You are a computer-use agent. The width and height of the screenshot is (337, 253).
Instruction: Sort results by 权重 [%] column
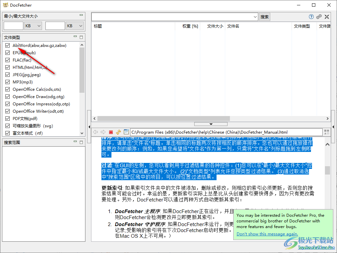coord(188,26)
